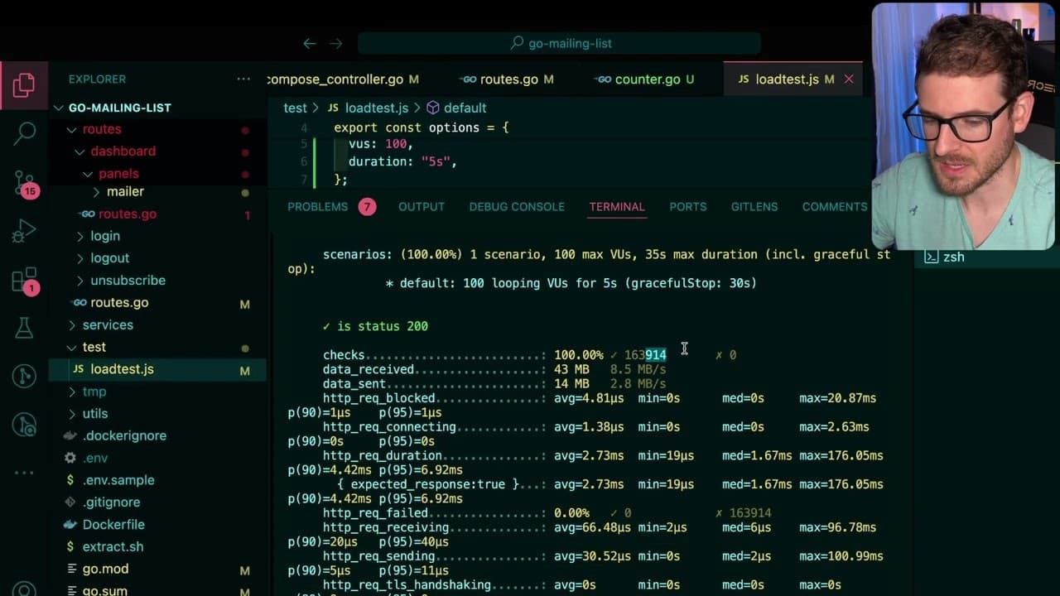
Task: Open Explorer Views and More Actions ellipsis
Action: pos(243,79)
